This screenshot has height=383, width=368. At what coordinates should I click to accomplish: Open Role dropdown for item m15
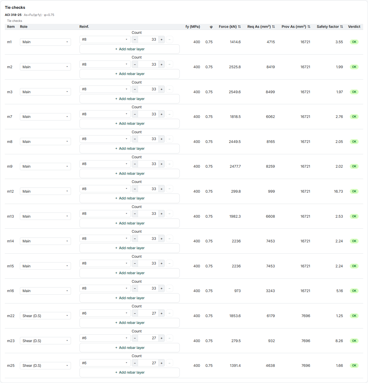point(45,266)
